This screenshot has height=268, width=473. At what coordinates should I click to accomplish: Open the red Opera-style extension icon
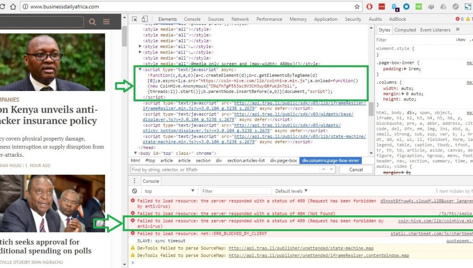pyautogui.click(x=370, y=6)
